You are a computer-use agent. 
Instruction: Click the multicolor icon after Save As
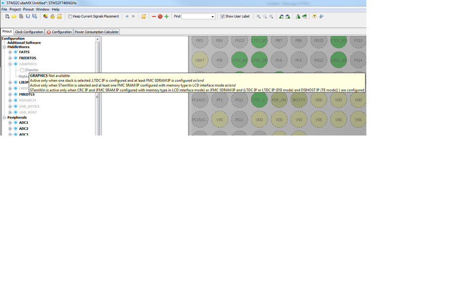[45, 16]
